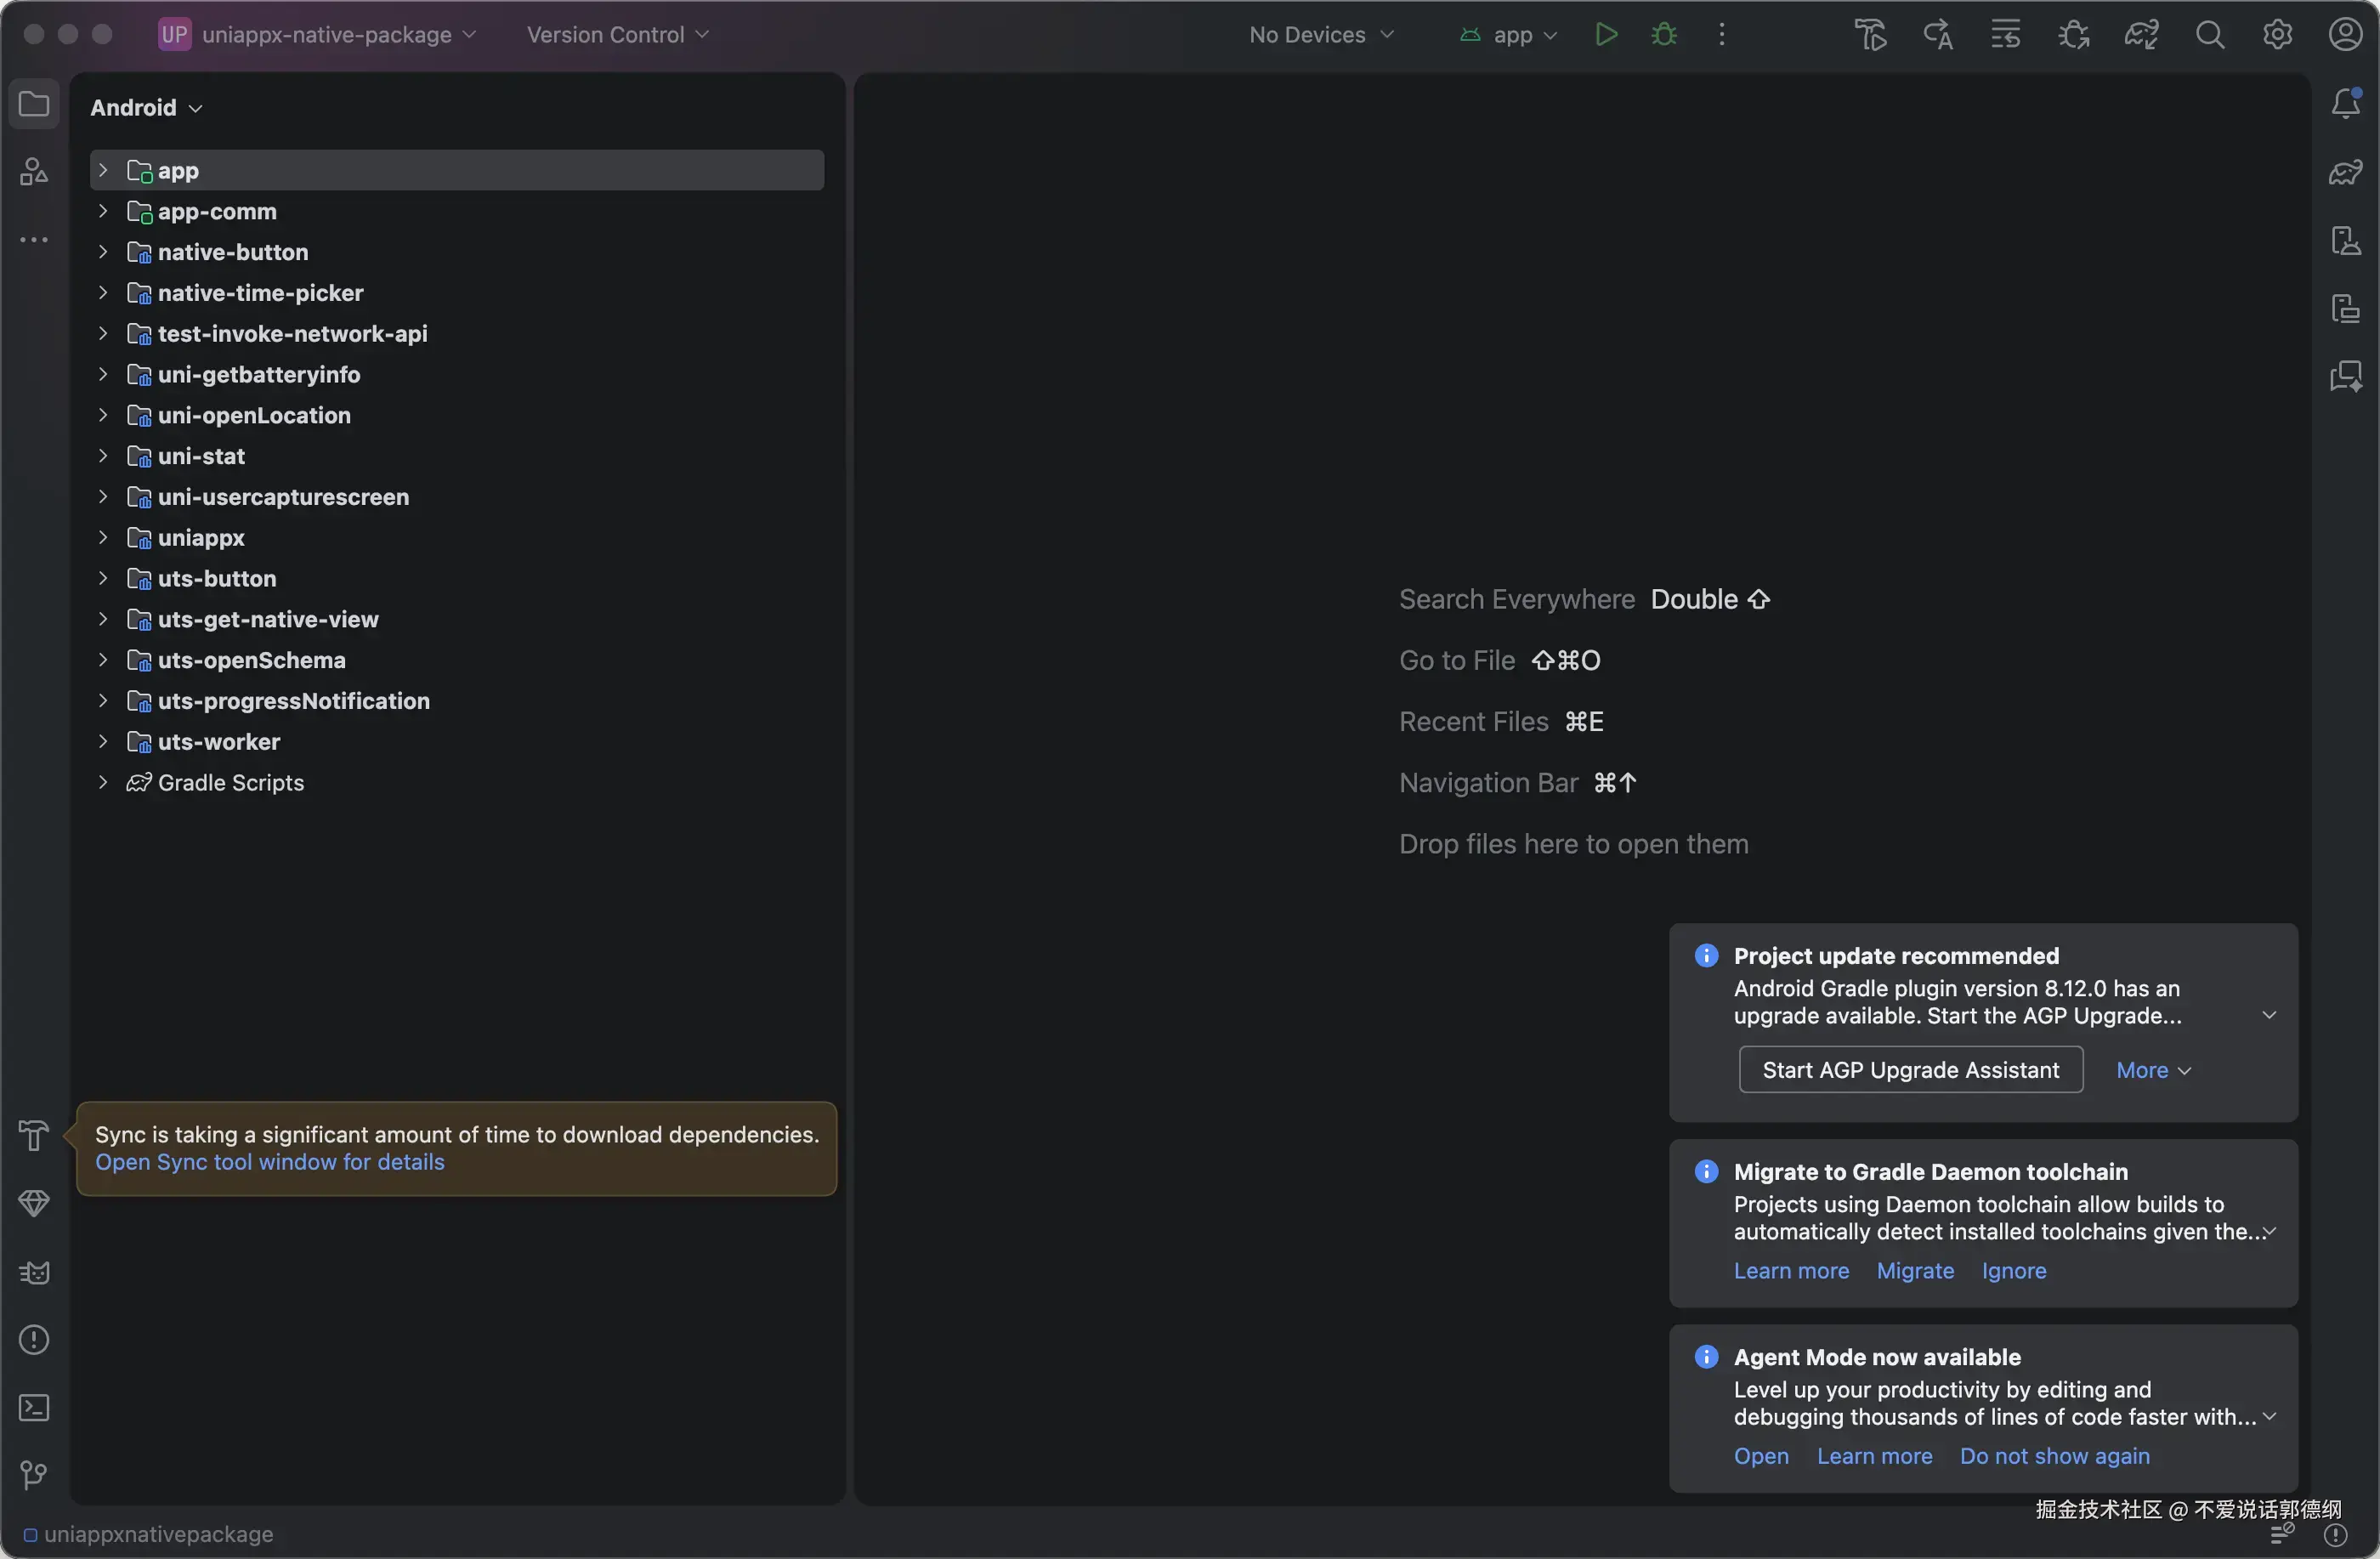Click the Debug app bug icon
2380x1559 pixels.
[1664, 35]
